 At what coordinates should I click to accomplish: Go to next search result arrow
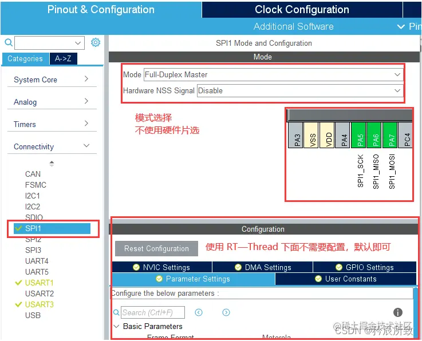[226, 312]
